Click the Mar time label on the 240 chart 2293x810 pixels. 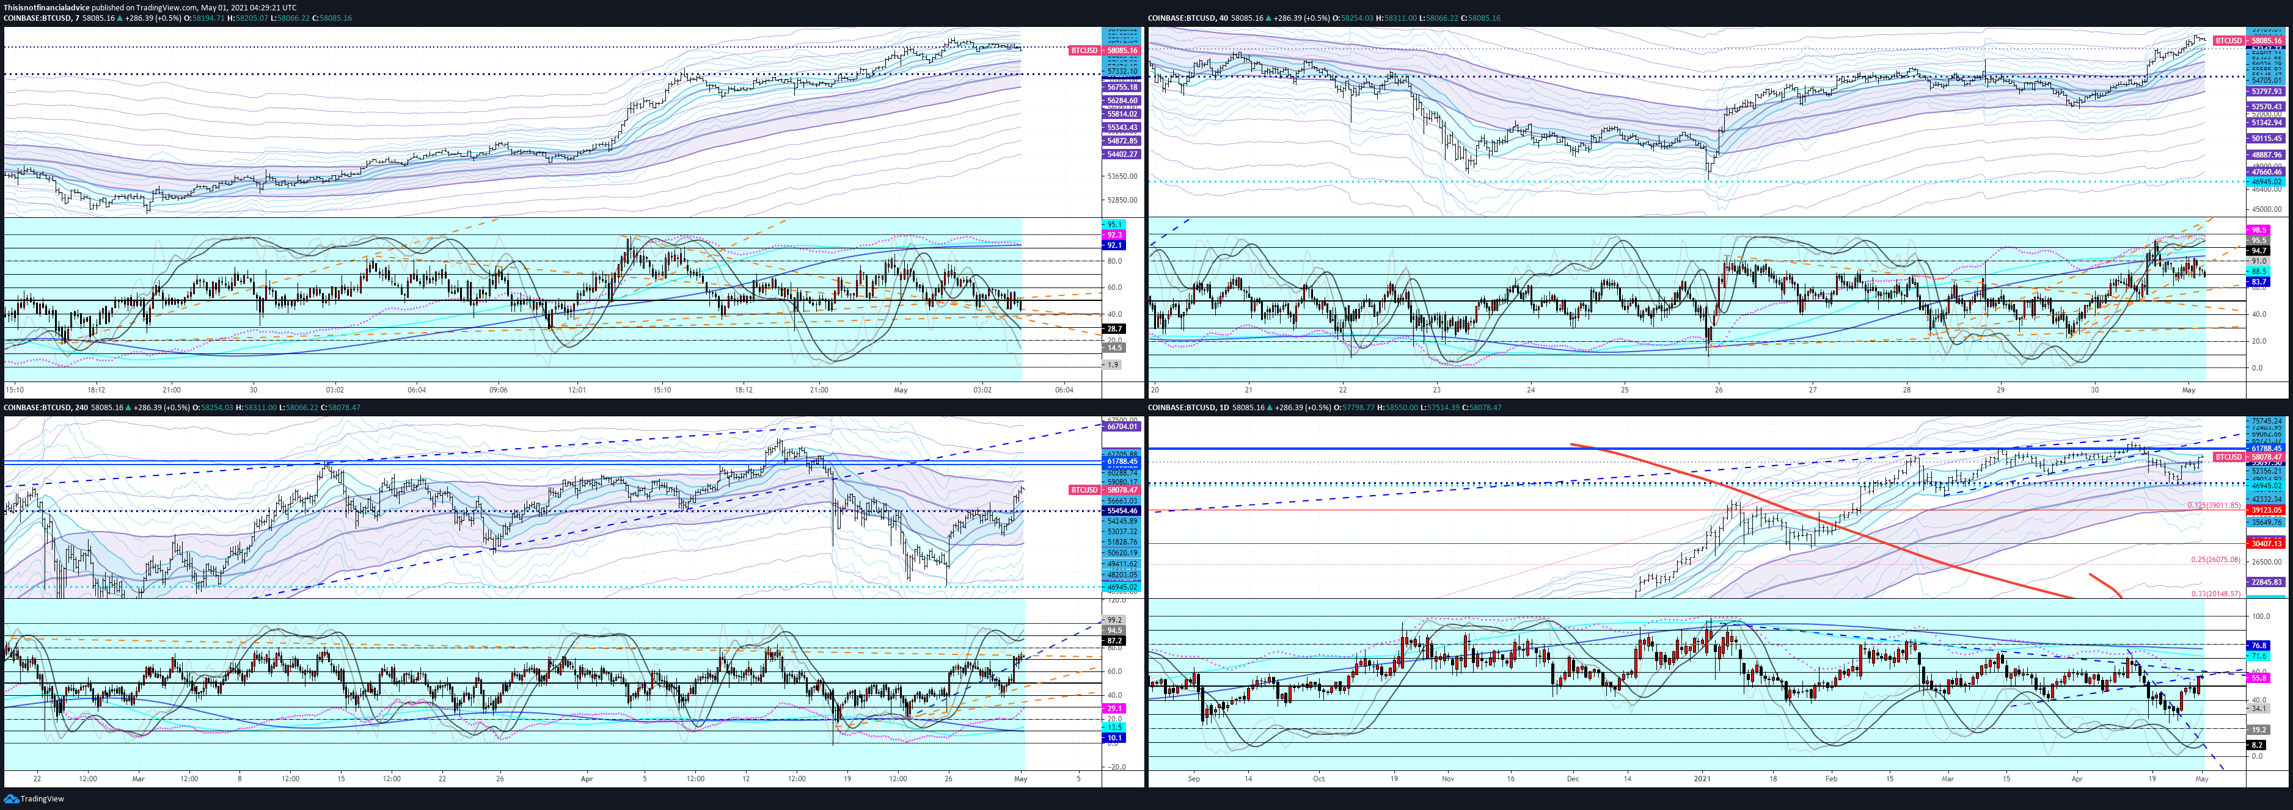tap(138, 778)
